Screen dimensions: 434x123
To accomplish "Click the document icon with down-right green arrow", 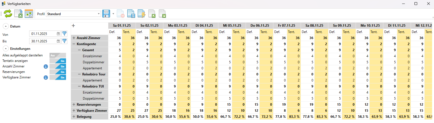I will tap(162, 13).
